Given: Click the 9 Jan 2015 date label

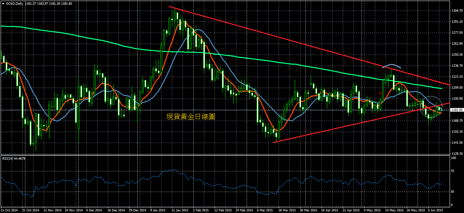Looking at the screenshot, I should [158, 210].
